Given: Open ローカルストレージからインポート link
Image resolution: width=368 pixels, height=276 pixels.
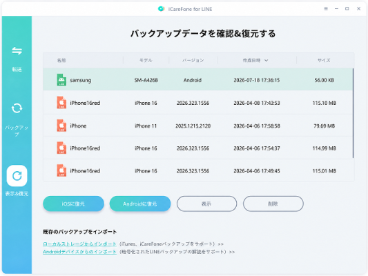Looking at the screenshot, I should [x=79, y=244].
